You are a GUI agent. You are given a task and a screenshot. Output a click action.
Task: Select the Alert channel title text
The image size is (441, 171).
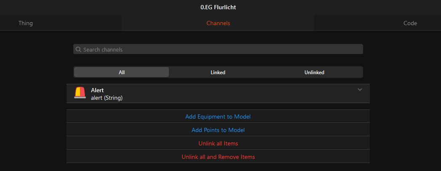97,90
